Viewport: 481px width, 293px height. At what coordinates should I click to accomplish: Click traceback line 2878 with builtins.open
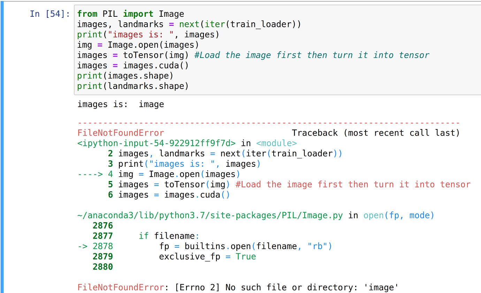point(245,246)
